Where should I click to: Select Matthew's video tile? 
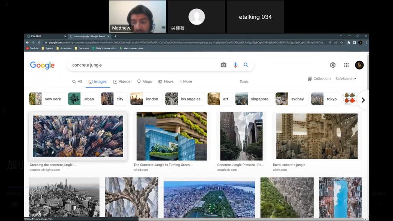(137, 16)
